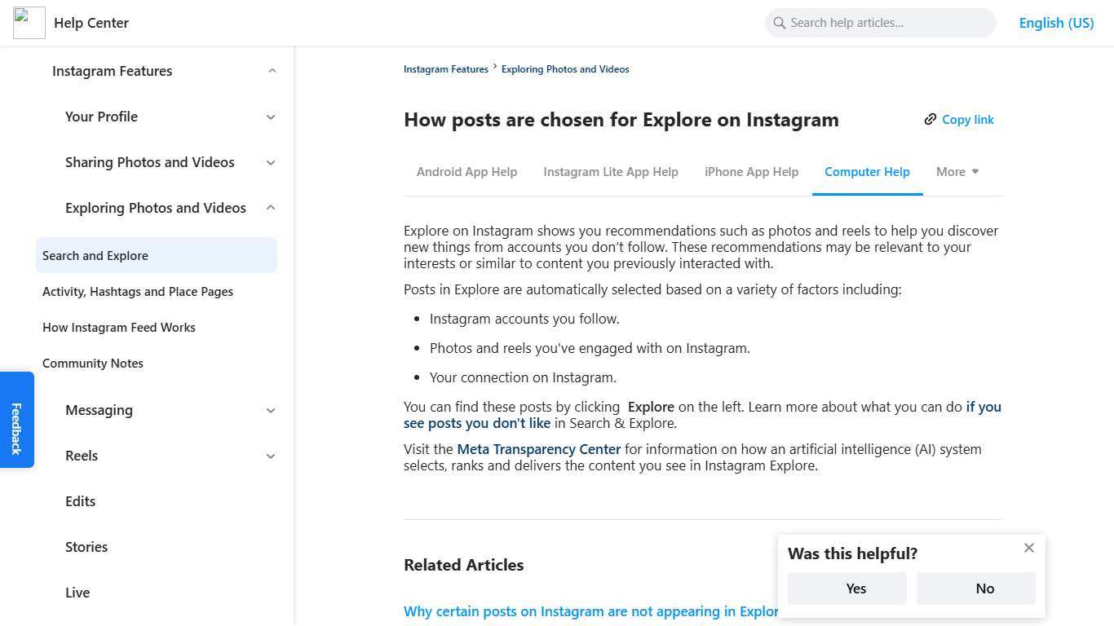Image resolution: width=1114 pixels, height=626 pixels.
Task: Expand the Reels section
Action: pos(270,456)
